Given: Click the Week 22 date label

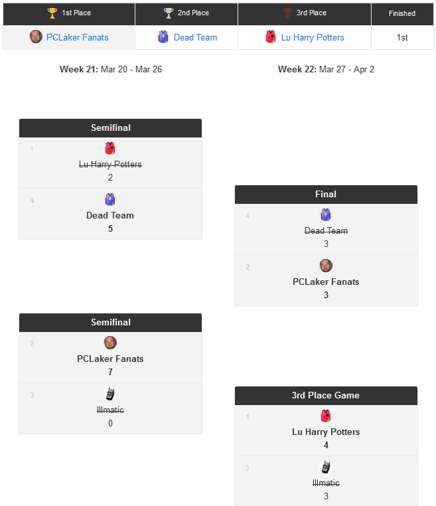Looking at the screenshot, I should tap(326, 69).
